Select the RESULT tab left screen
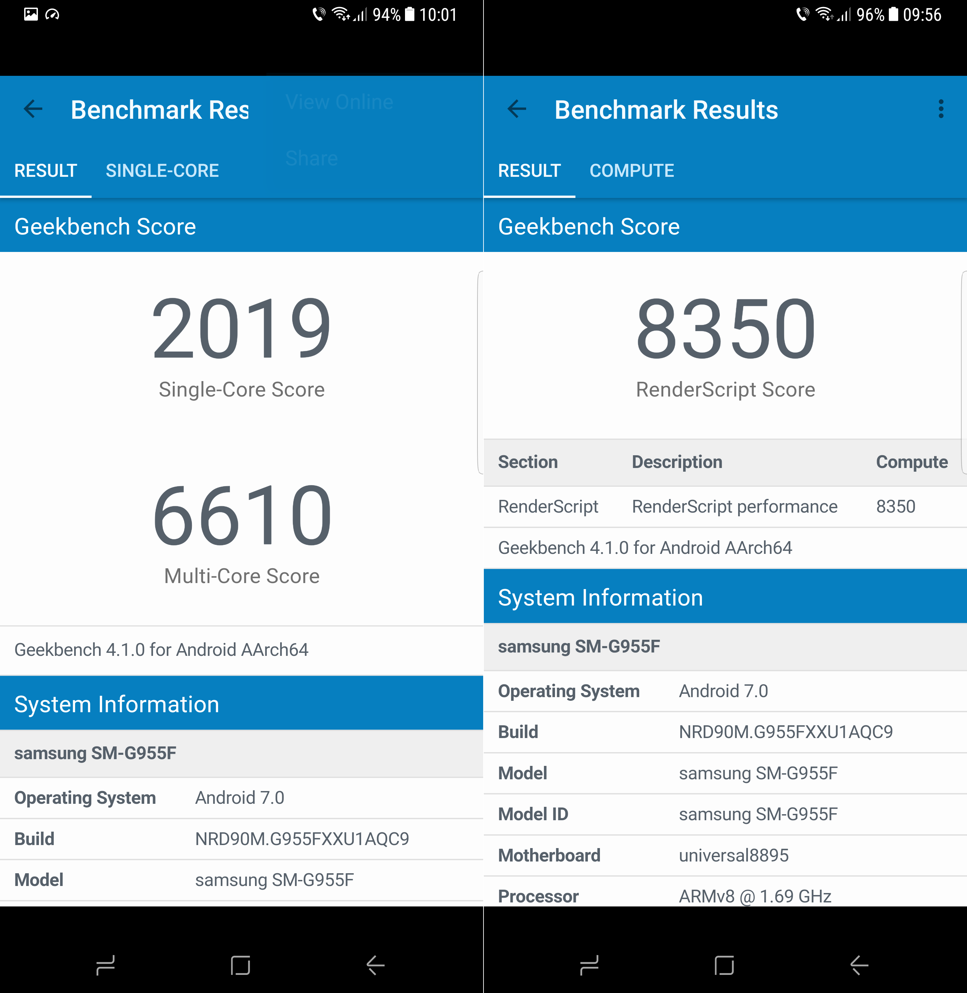The image size is (967, 993). click(x=45, y=169)
